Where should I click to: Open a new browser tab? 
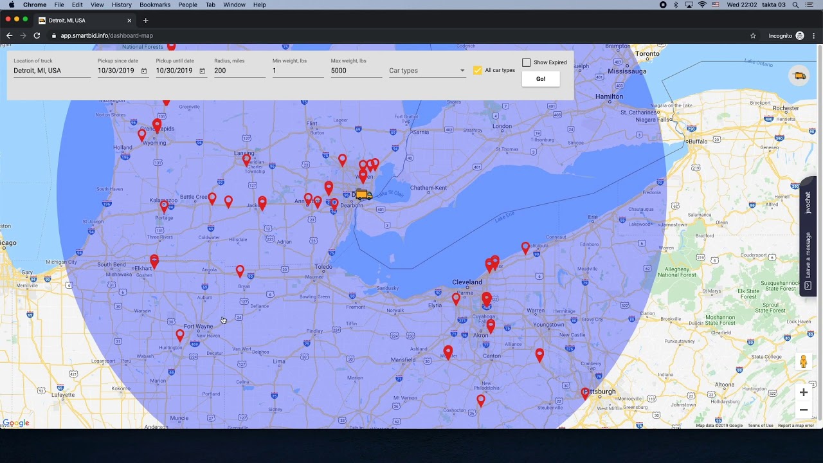click(x=145, y=21)
